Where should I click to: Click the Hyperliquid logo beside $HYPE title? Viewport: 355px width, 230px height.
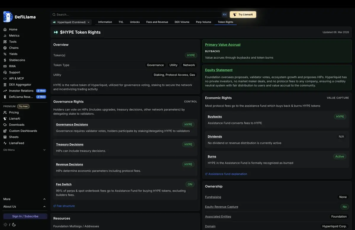pyautogui.click(x=56, y=32)
